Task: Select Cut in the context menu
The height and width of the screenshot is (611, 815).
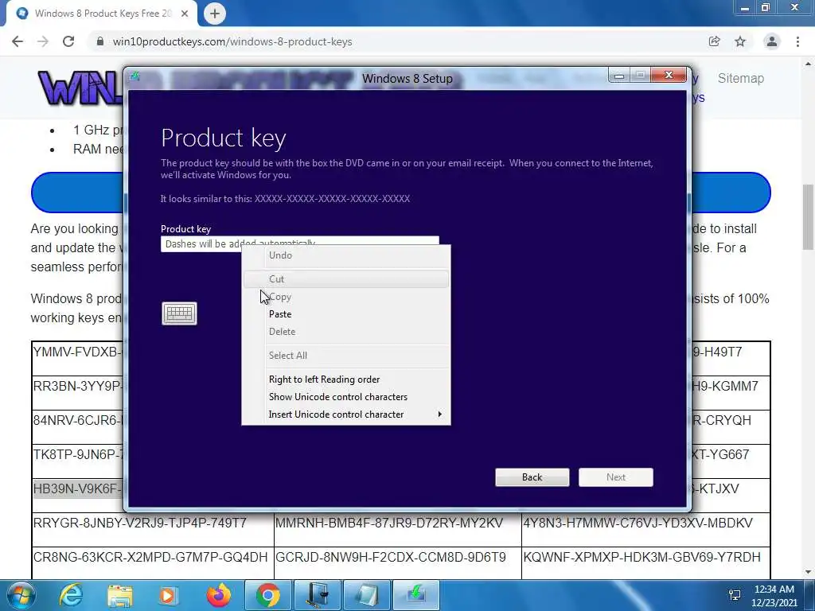Action: coord(346,279)
